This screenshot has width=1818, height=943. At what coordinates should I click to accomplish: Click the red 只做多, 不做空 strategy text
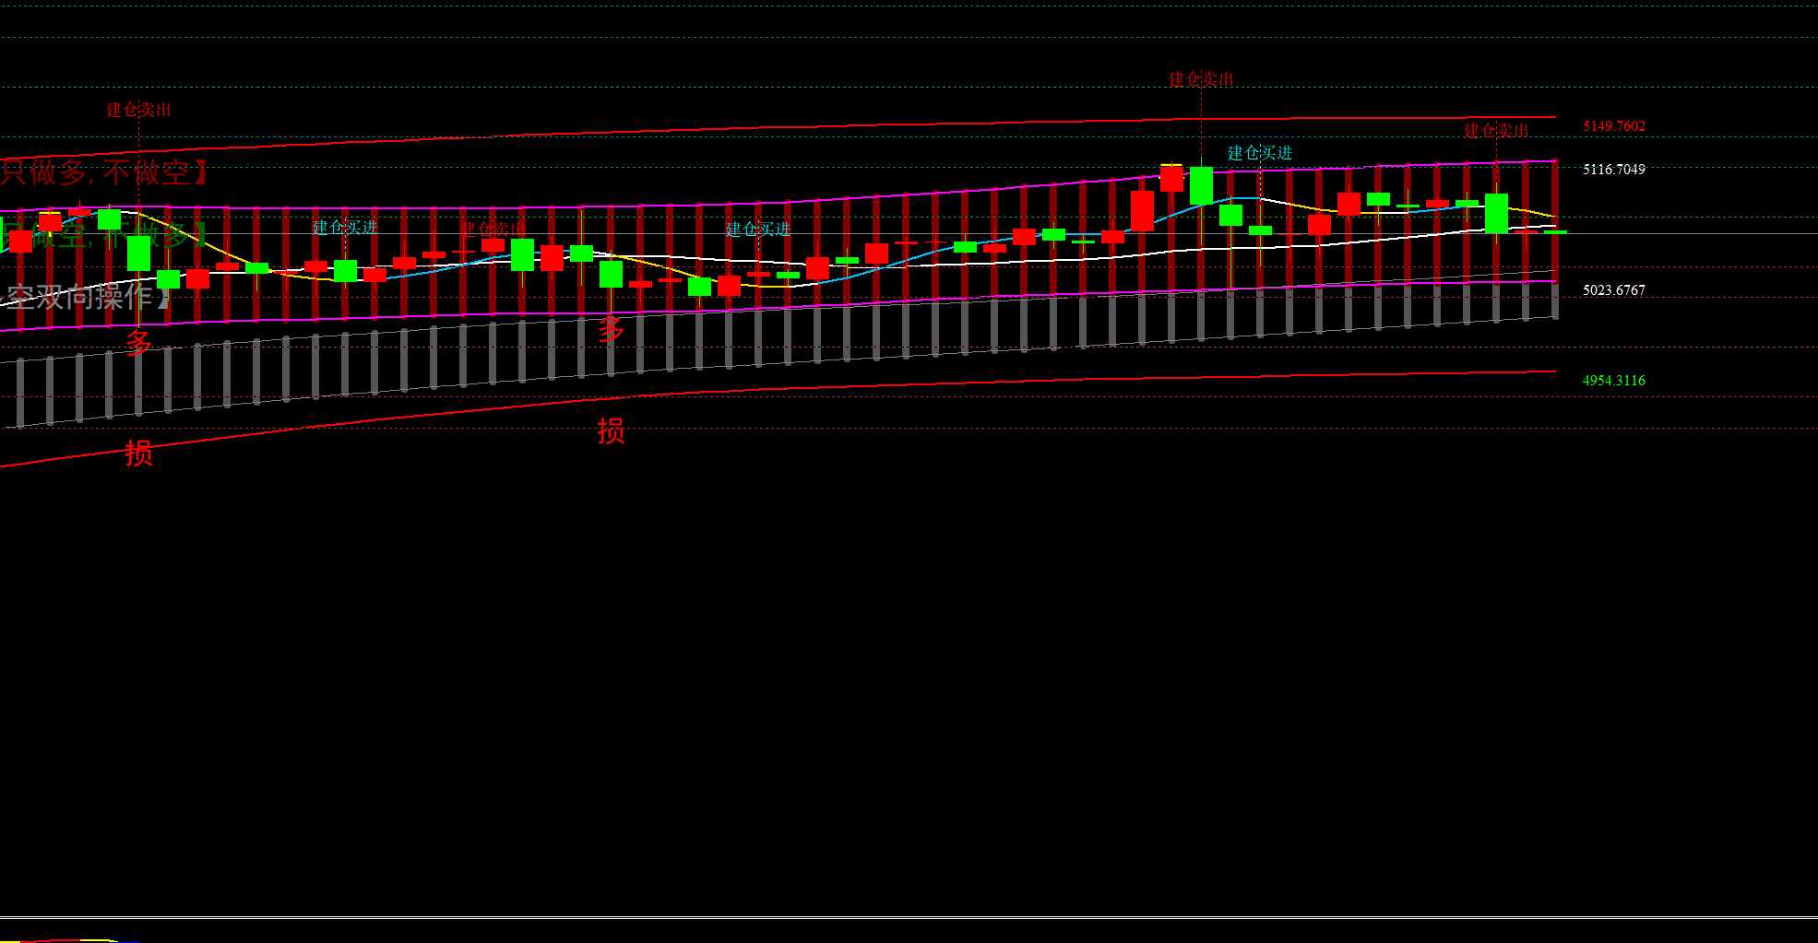(103, 172)
